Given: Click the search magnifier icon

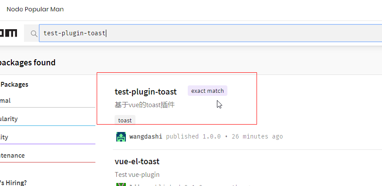Looking at the screenshot, I should [34, 34].
